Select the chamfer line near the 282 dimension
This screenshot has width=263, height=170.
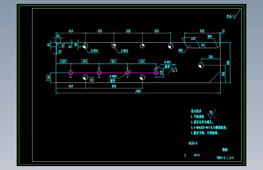(215, 77)
